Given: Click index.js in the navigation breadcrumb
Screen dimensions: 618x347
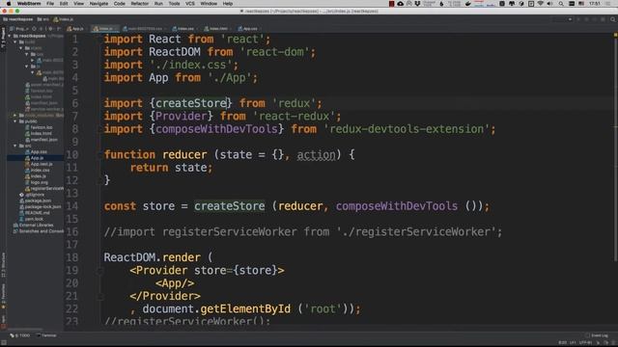Looking at the screenshot, I should (x=63, y=19).
